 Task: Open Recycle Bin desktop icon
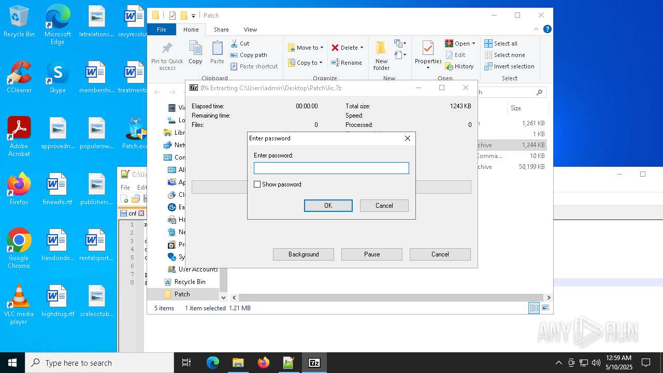[19, 22]
